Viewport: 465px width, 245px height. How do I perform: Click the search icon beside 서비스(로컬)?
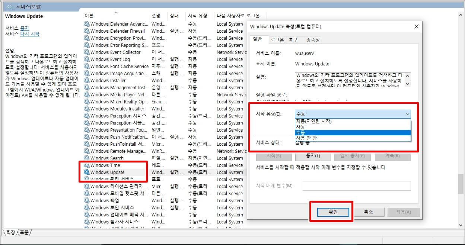click(10, 7)
